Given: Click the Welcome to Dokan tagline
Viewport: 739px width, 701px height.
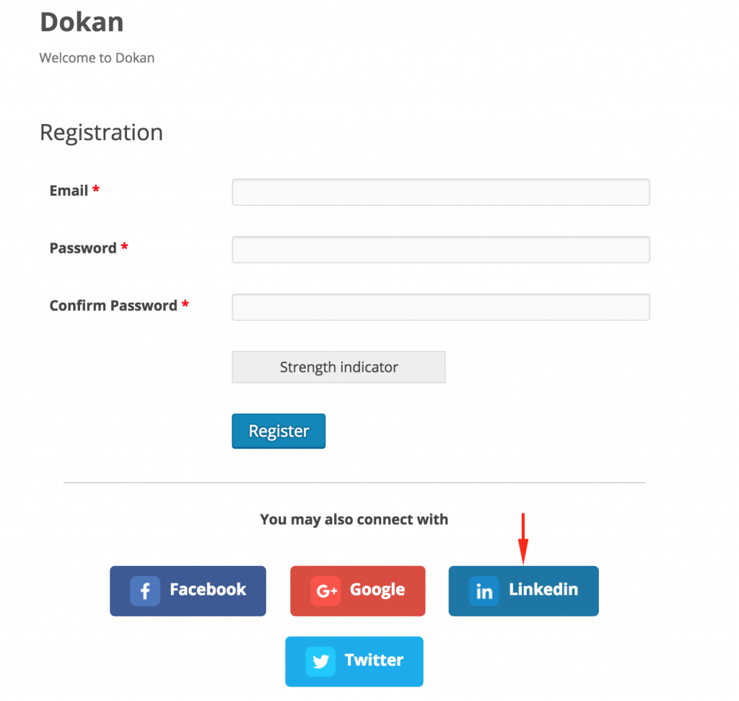Looking at the screenshot, I should [97, 58].
